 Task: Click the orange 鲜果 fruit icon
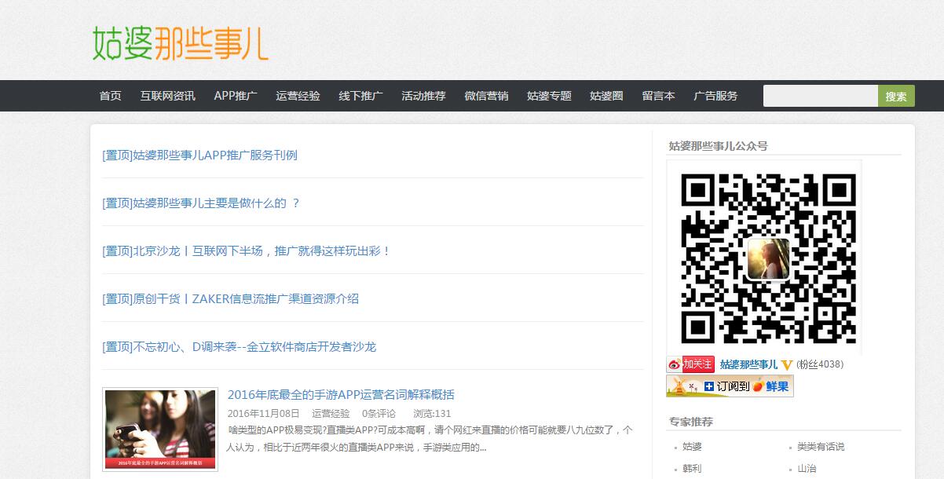point(758,386)
